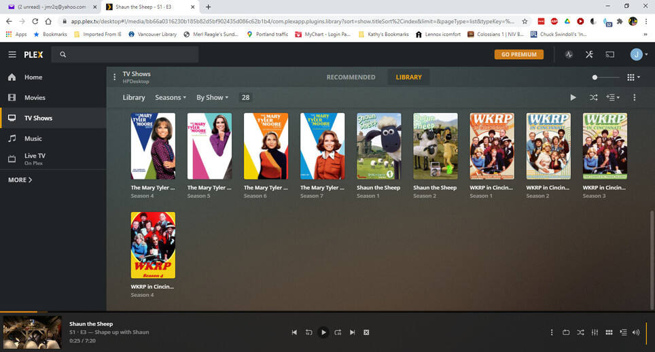This screenshot has height=352, width=655.
Task: Click the Go Premium button
Action: click(x=519, y=54)
